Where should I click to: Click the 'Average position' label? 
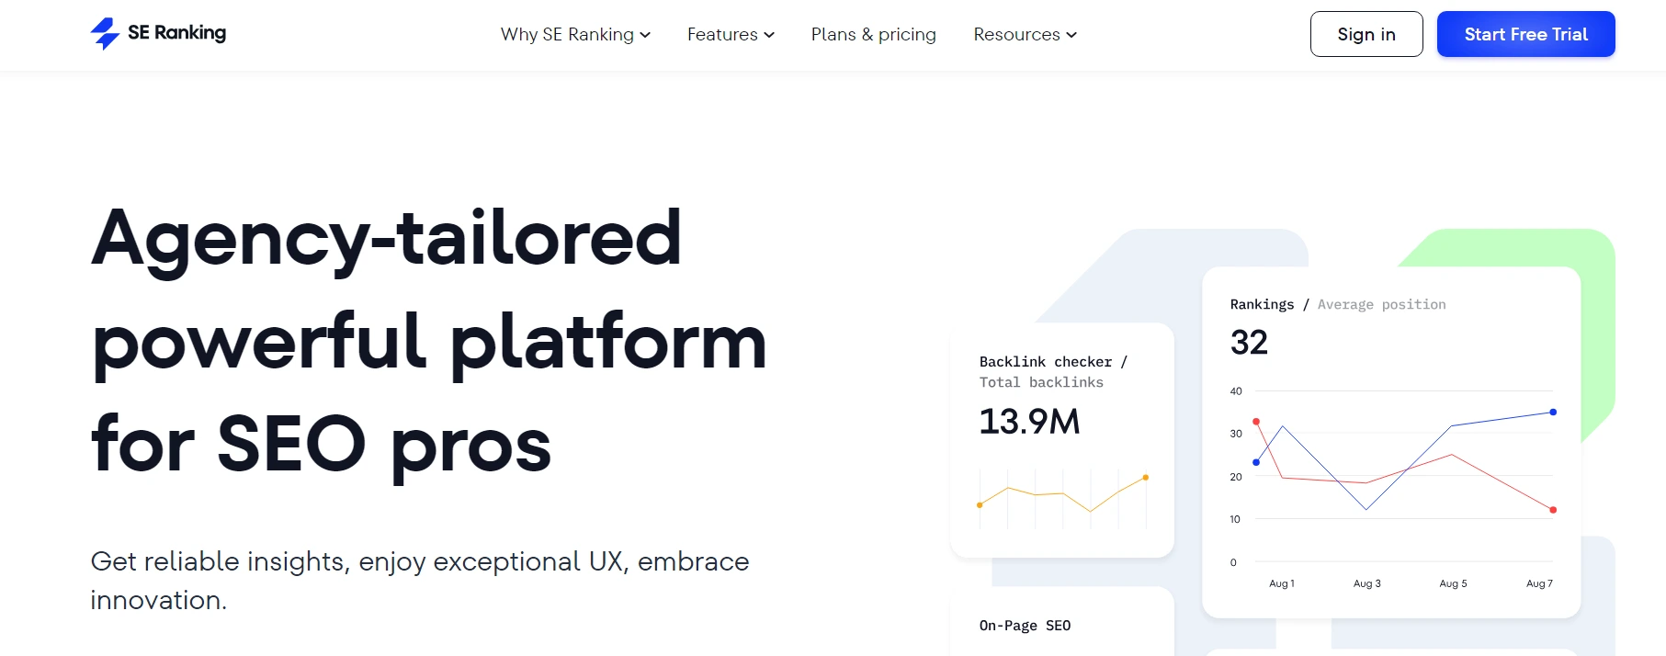1381,304
